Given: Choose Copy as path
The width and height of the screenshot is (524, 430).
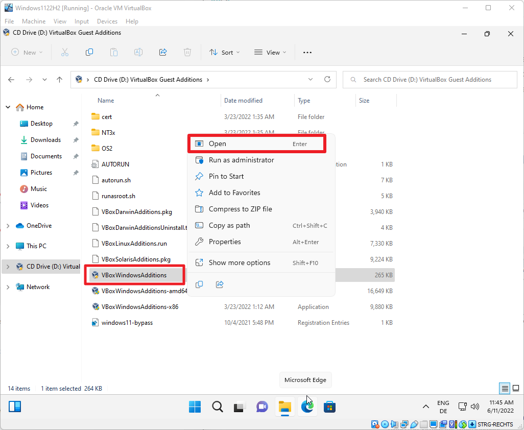Looking at the screenshot, I should point(261,226).
